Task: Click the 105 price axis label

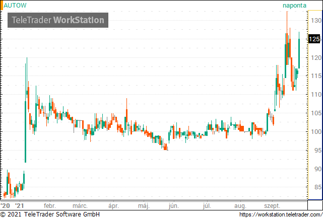Action: pyautogui.click(x=316, y=113)
